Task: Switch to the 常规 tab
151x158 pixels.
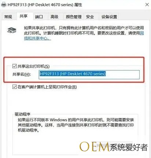Action: click(8, 16)
